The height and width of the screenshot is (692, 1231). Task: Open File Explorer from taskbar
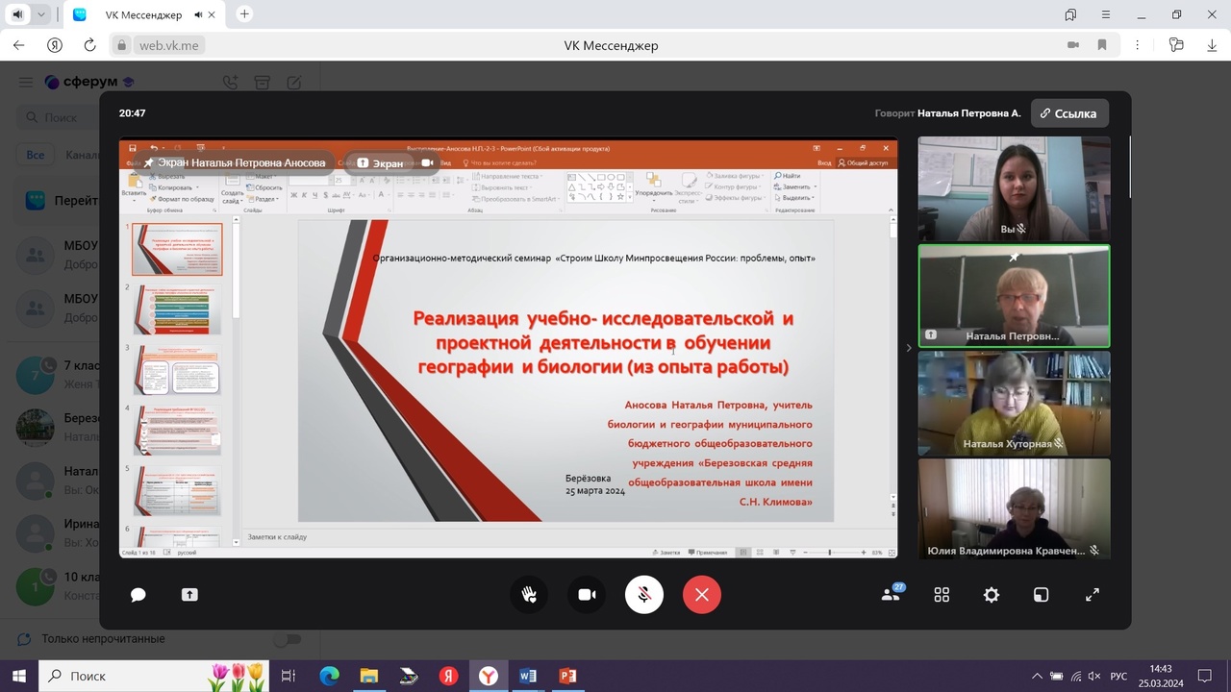368,676
